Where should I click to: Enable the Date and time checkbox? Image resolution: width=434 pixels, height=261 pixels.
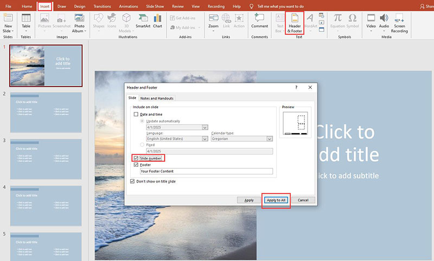pyautogui.click(x=136, y=115)
